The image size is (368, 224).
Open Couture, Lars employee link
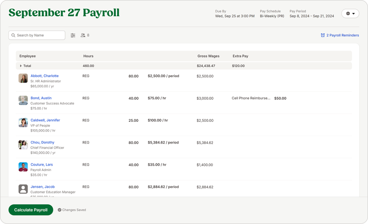[x=42, y=165]
